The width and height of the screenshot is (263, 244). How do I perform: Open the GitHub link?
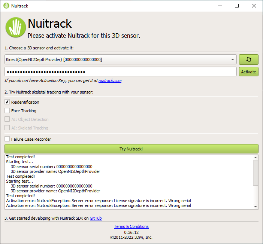(96, 218)
